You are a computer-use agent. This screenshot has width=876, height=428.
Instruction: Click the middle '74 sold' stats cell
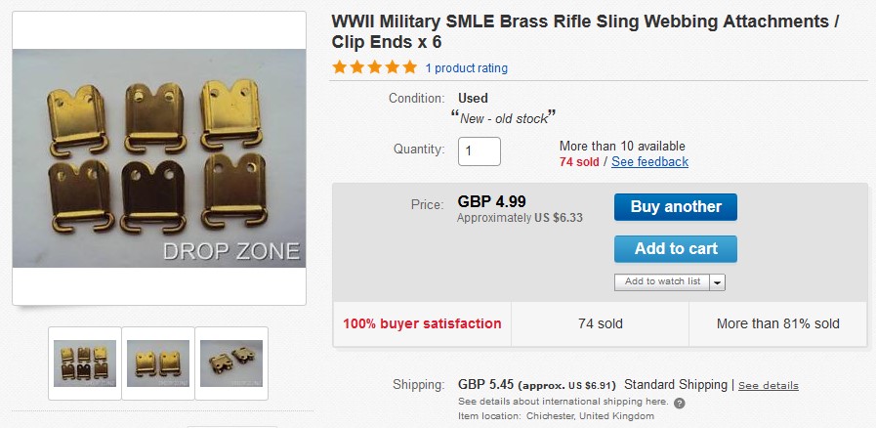click(x=600, y=323)
